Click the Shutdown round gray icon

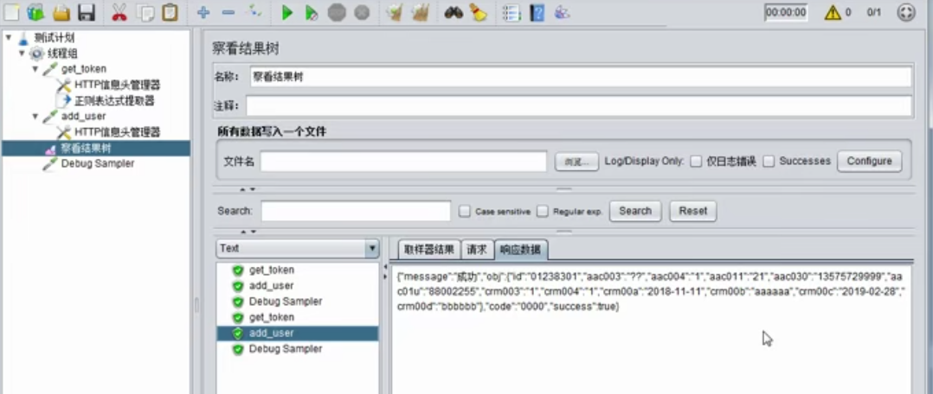(362, 12)
